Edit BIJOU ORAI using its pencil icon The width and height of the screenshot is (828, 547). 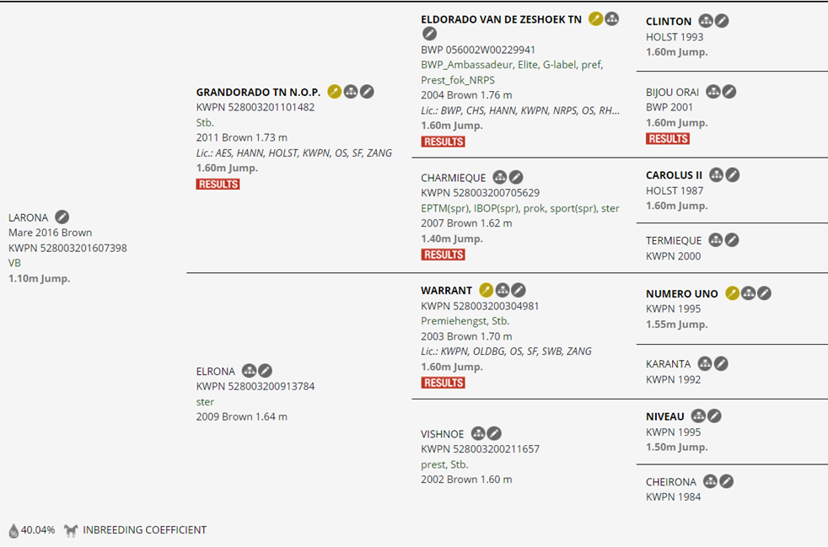[x=729, y=92]
